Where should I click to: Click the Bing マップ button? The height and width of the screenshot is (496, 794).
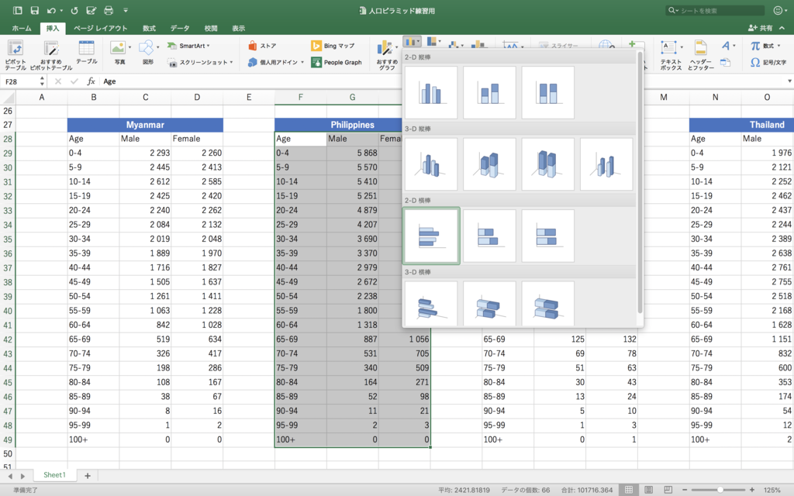tap(333, 46)
